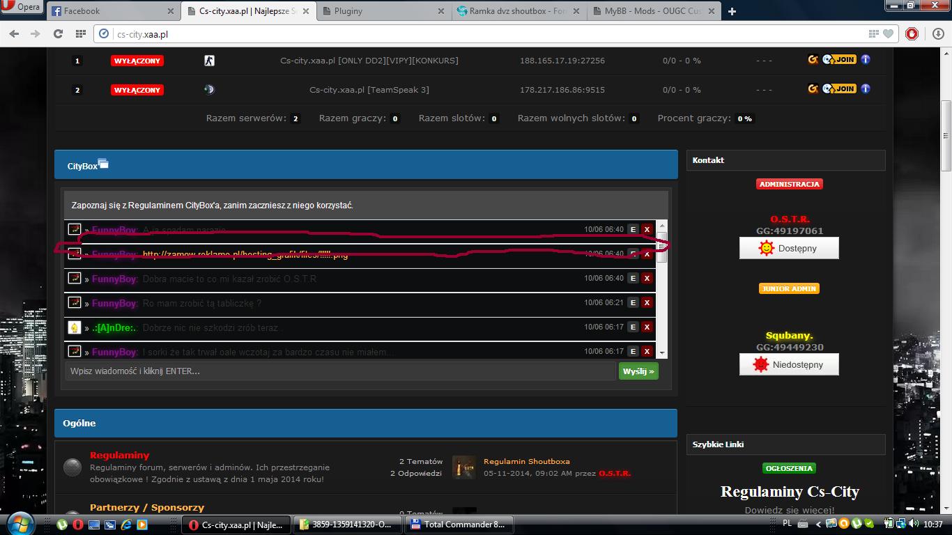Toggle Squbany. Niedostępny GG status button

(789, 364)
